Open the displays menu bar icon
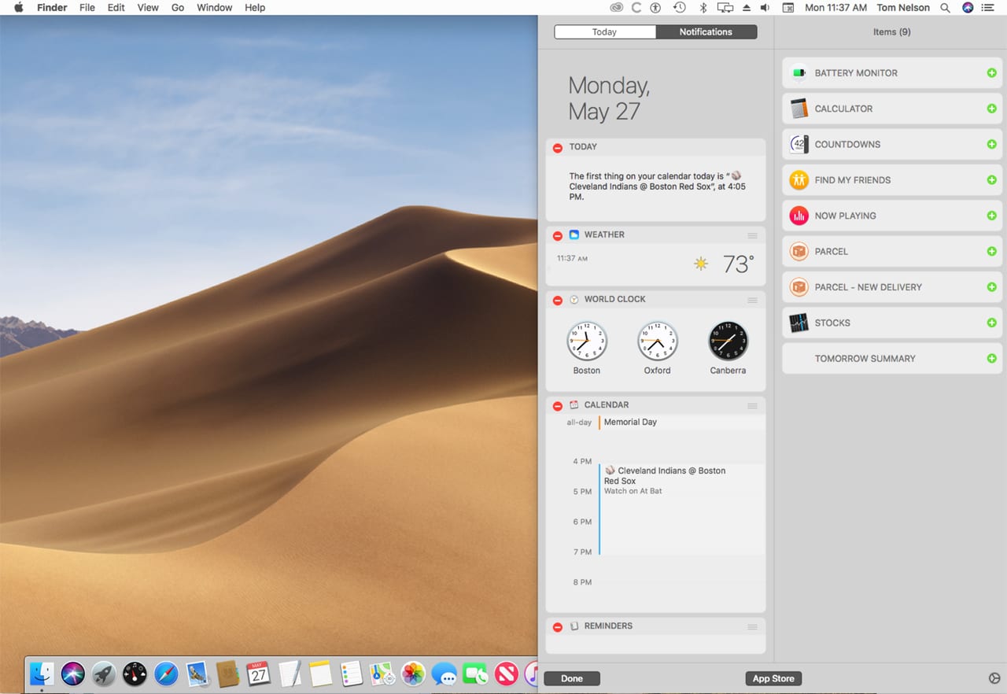Image resolution: width=1007 pixels, height=694 pixels. [x=725, y=7]
